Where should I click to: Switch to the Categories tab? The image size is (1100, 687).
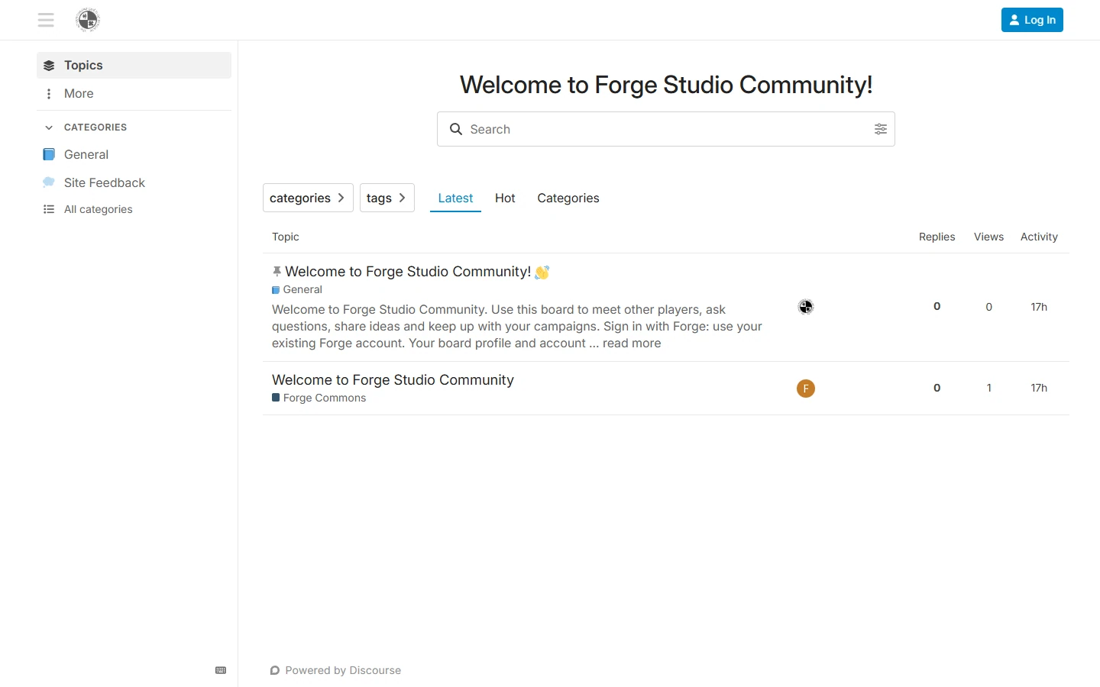[x=568, y=198]
